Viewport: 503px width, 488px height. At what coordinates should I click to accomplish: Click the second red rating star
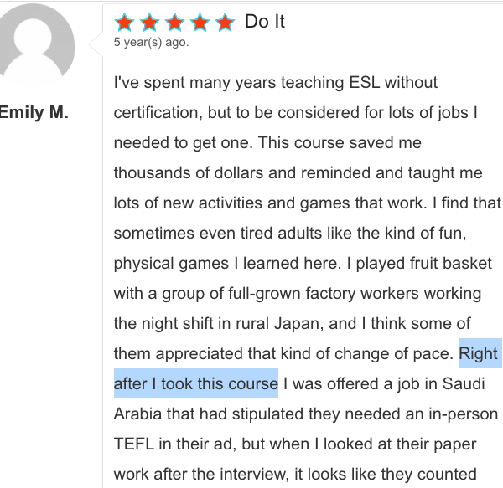[149, 23]
